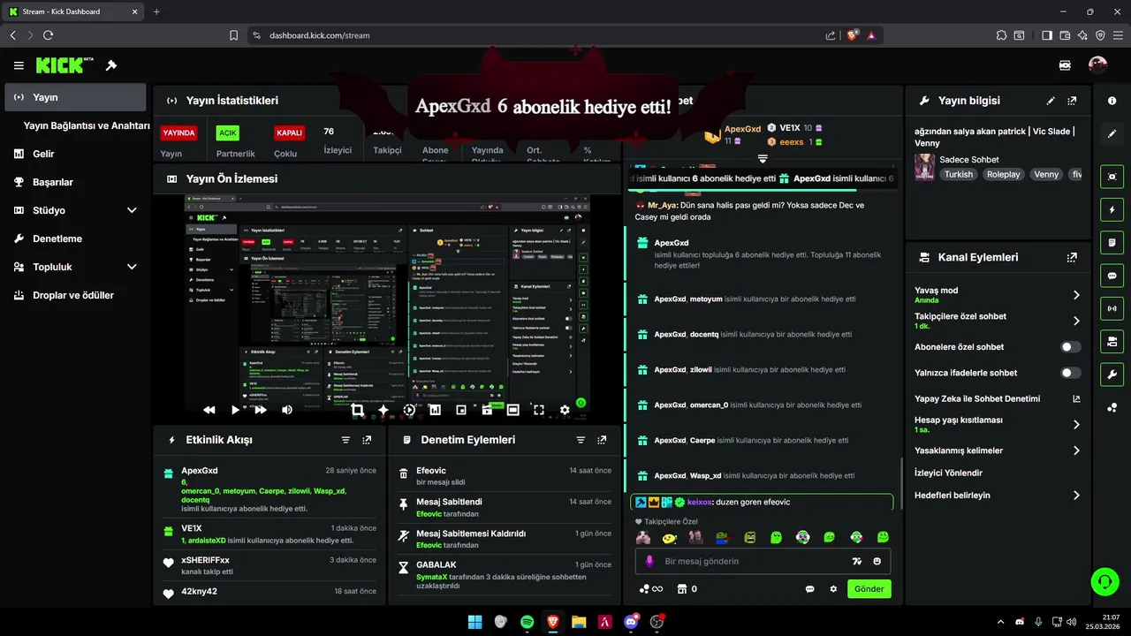Viewport: 1131px width, 636px height.
Task: Open Windows Start menu
Action: (474, 622)
